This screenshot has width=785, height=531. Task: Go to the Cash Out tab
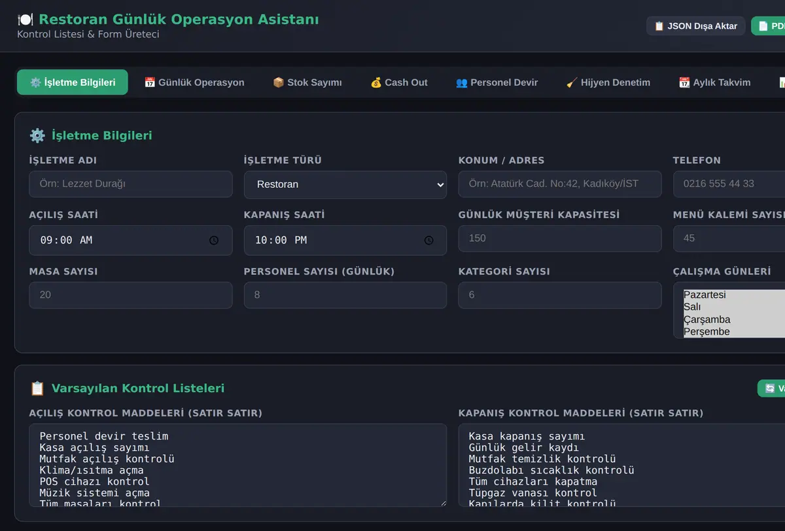coord(399,82)
